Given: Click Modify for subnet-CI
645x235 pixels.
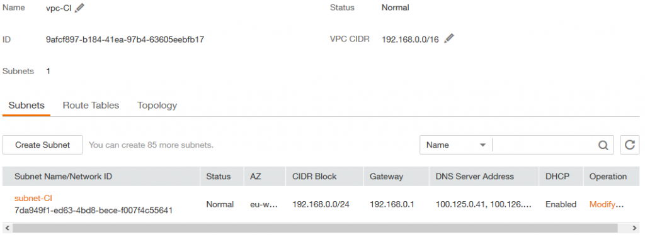Looking at the screenshot, I should coord(602,204).
